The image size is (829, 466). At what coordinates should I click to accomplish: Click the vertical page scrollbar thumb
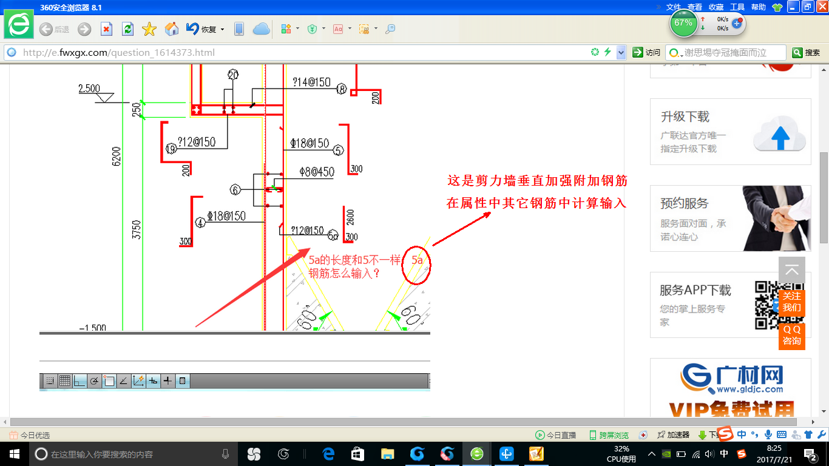pyautogui.click(x=824, y=197)
